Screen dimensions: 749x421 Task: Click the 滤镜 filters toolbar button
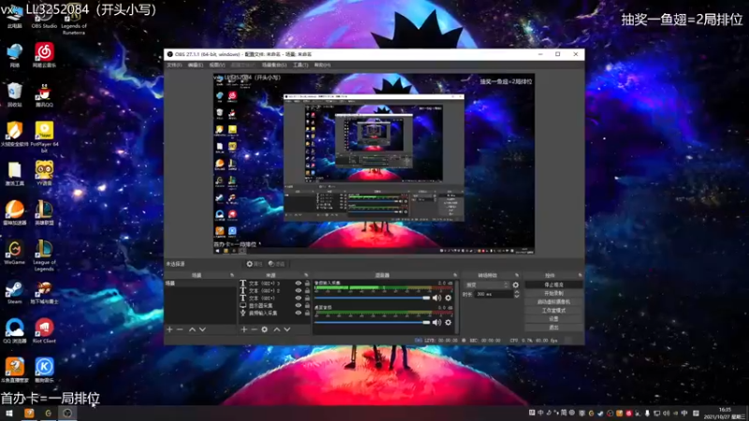point(276,264)
